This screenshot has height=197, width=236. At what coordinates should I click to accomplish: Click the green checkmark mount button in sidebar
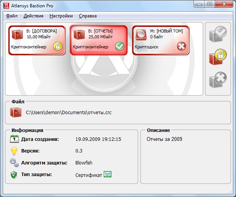tap(217, 34)
